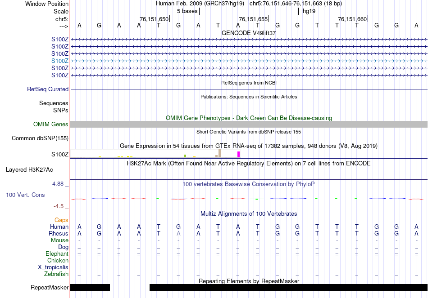Image resolution: width=428 pixels, height=298 pixels.
Task: Click the "Elephant" alignment row label
Action: 57,254
